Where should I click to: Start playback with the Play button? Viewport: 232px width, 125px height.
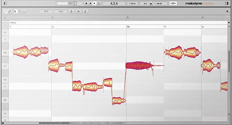tap(94, 3)
